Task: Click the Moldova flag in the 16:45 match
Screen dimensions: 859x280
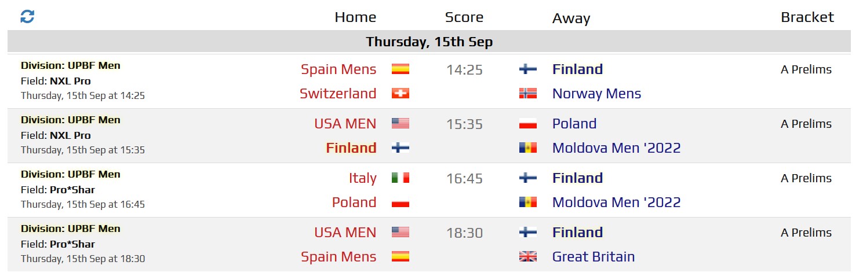Action: point(528,202)
